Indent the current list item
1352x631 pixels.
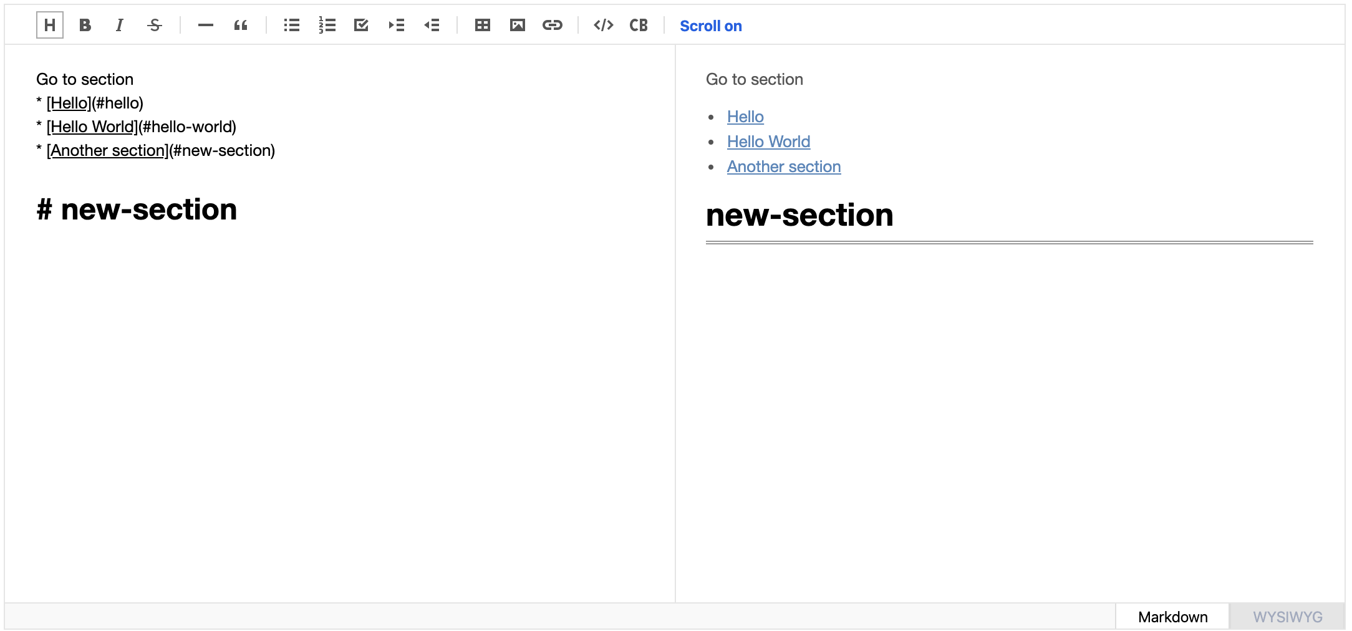point(397,26)
